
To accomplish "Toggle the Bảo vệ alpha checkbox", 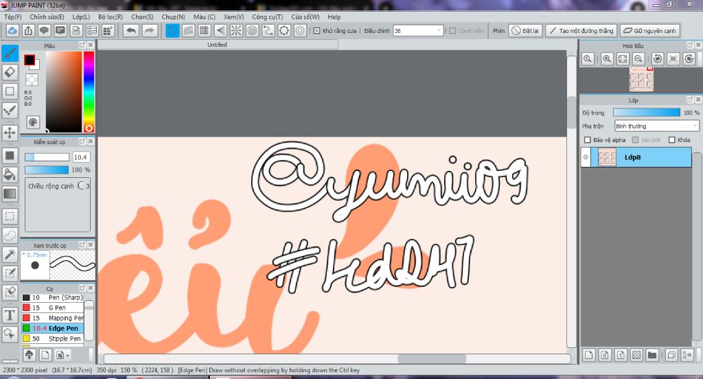I will [588, 140].
